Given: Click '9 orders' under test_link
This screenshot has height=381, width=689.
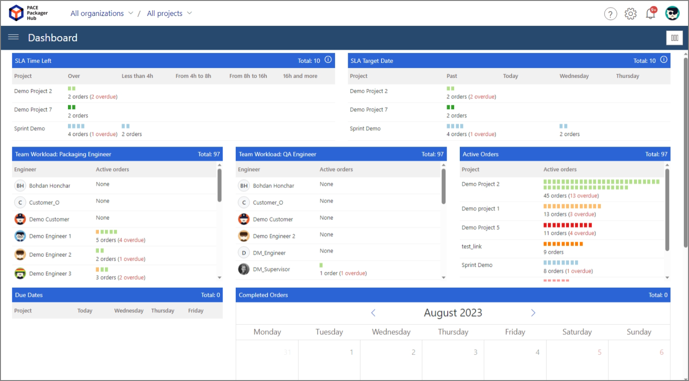Looking at the screenshot, I should tap(554, 252).
